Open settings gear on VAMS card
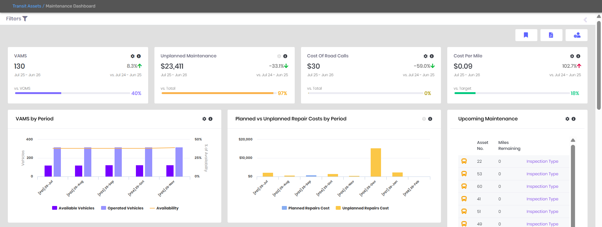The image size is (602, 227). 132,56
